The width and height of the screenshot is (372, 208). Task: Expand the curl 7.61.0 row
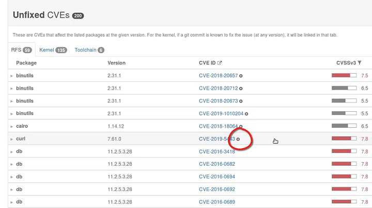[x=11, y=139]
